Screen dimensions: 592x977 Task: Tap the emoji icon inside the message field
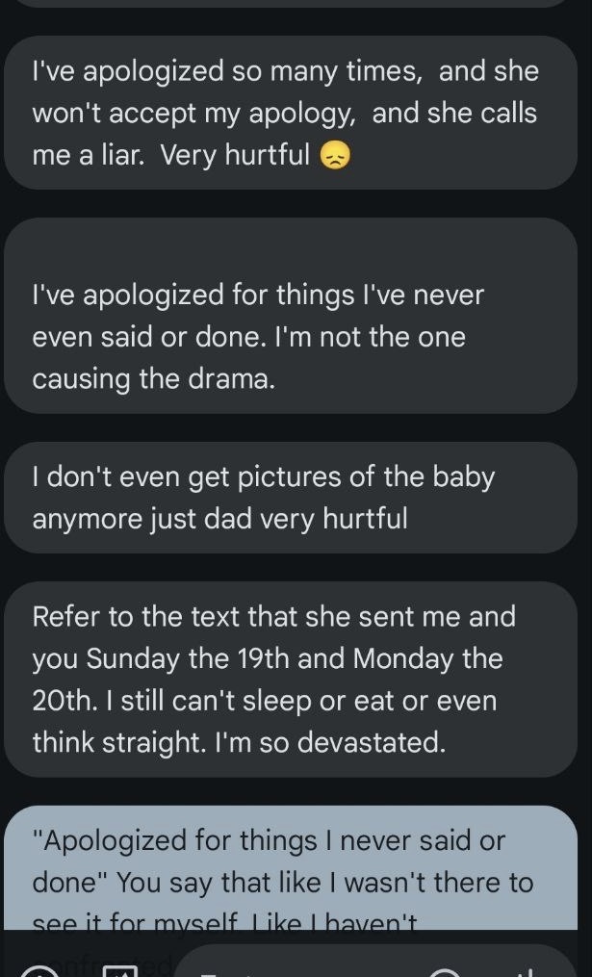[x=446, y=972]
